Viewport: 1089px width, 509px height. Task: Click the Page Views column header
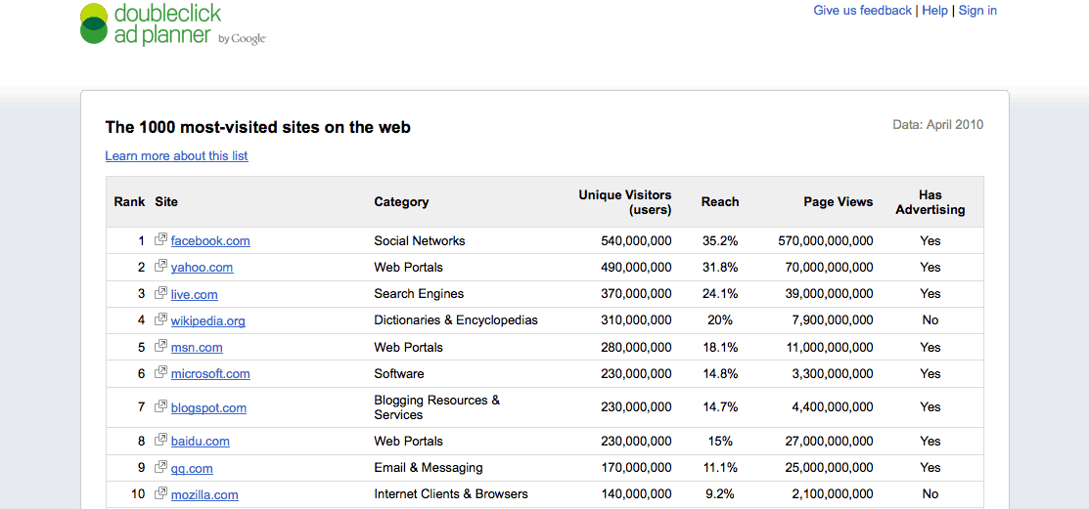[838, 202]
